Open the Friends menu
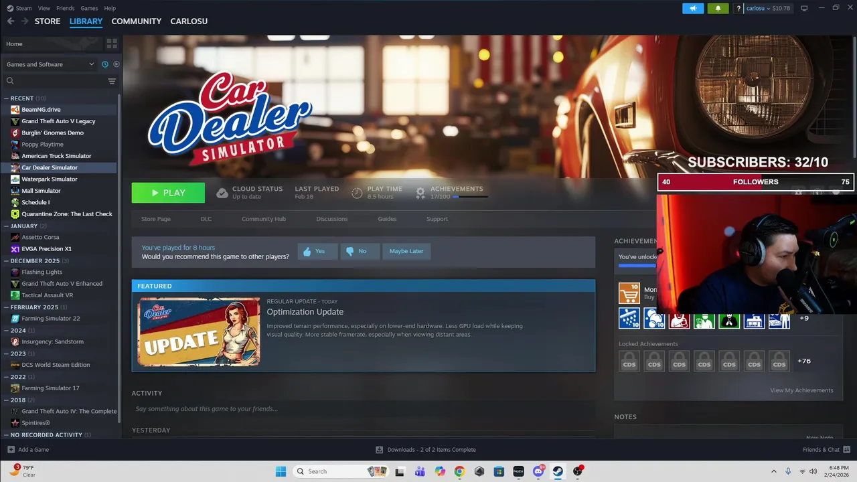857x482 pixels. (66, 8)
